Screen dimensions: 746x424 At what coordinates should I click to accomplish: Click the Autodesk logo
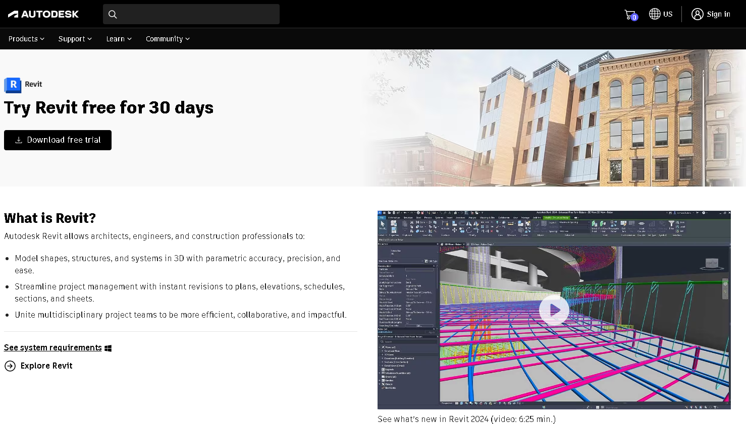pyautogui.click(x=43, y=14)
